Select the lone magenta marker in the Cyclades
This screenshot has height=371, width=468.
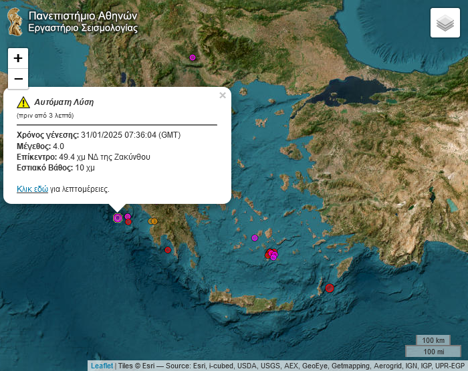[x=254, y=238]
